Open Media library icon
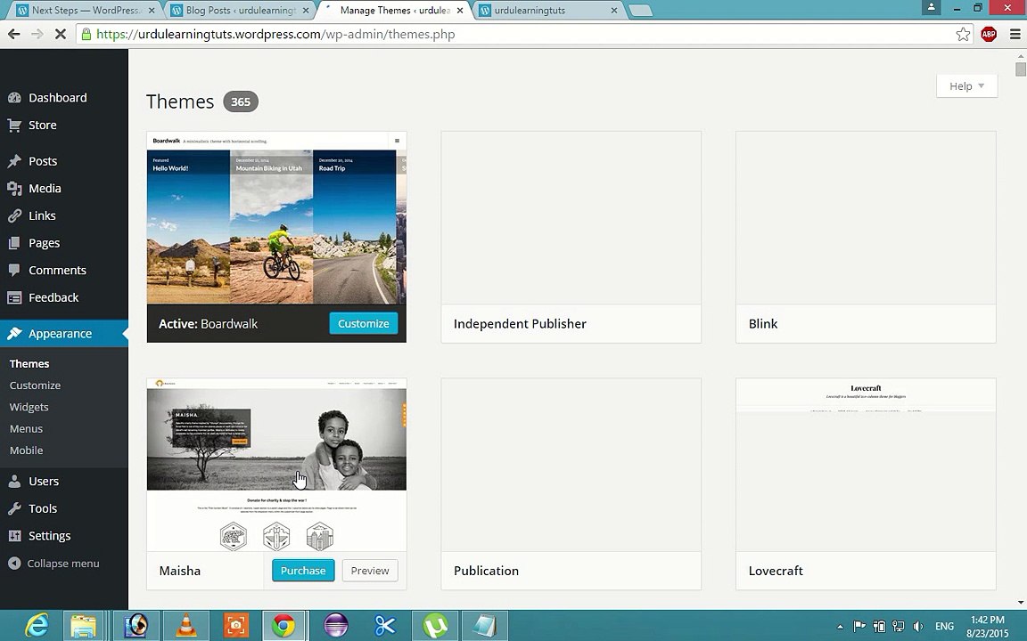Screen dimensions: 1027x641 (14, 189)
